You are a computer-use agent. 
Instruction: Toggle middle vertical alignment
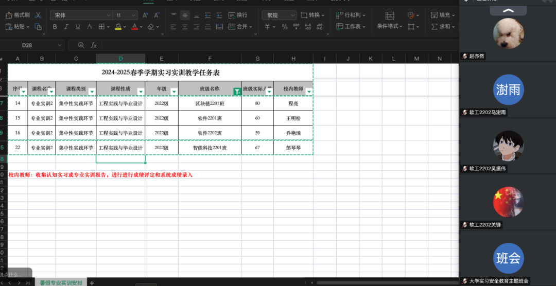point(185,15)
